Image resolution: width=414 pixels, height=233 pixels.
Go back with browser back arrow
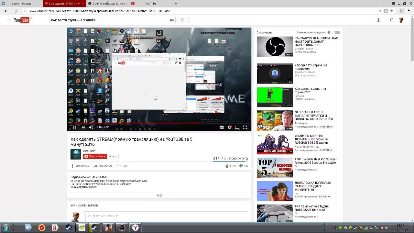pyautogui.click(x=6, y=11)
